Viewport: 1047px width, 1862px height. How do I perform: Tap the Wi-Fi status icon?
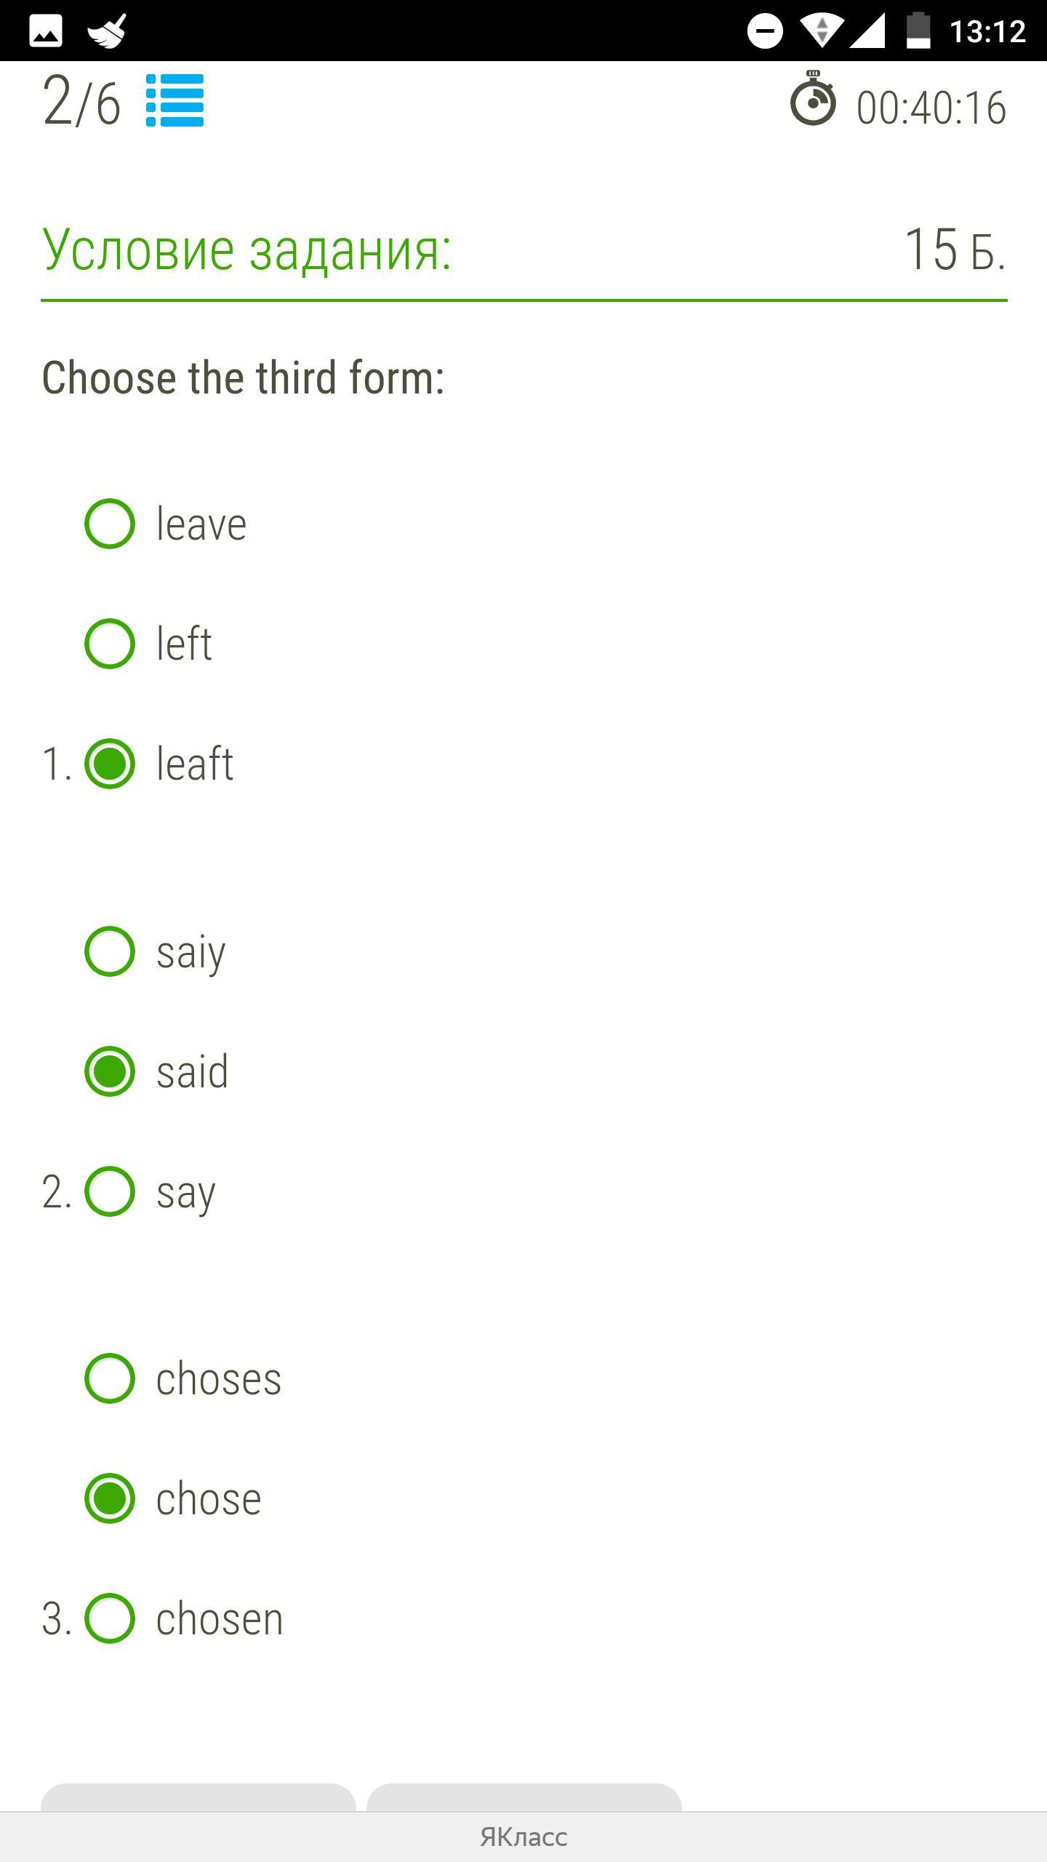click(x=821, y=31)
